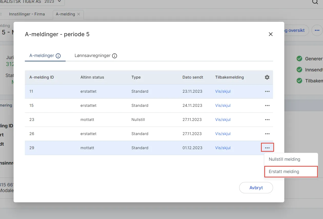The width and height of the screenshot is (323, 219).
Task: Select Nullstill melding from the menu
Action: pyautogui.click(x=284, y=159)
